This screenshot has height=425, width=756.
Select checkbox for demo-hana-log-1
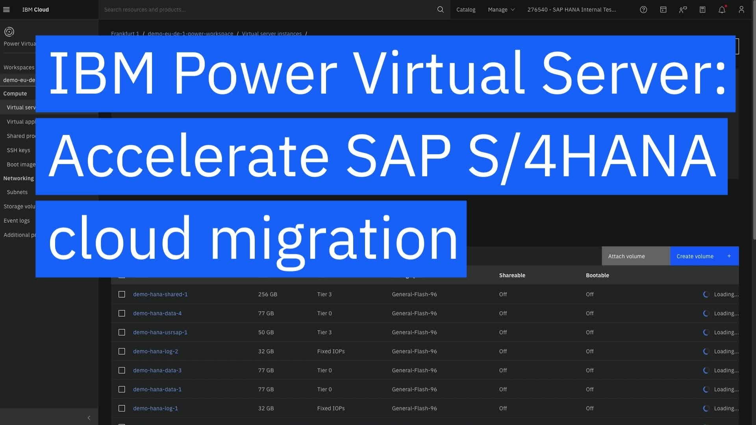pyautogui.click(x=122, y=408)
